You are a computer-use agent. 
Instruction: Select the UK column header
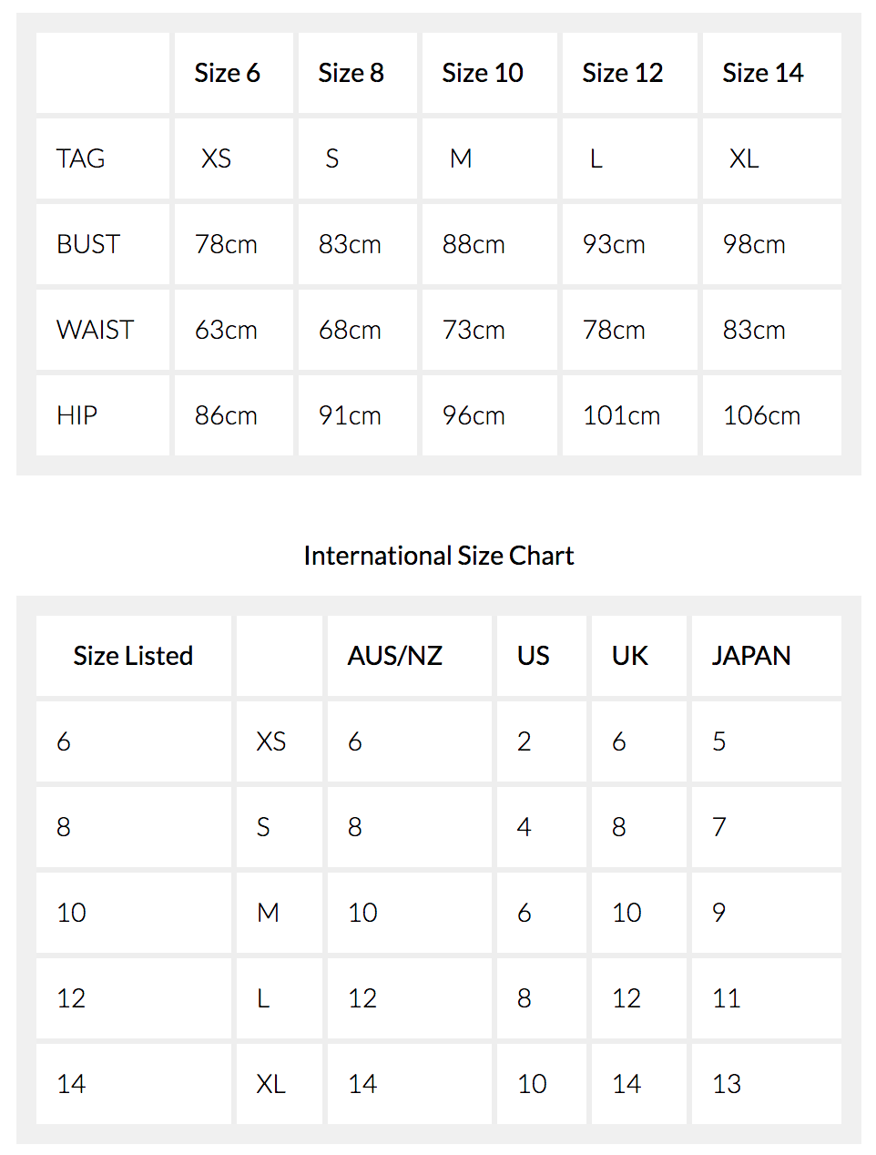coord(630,656)
